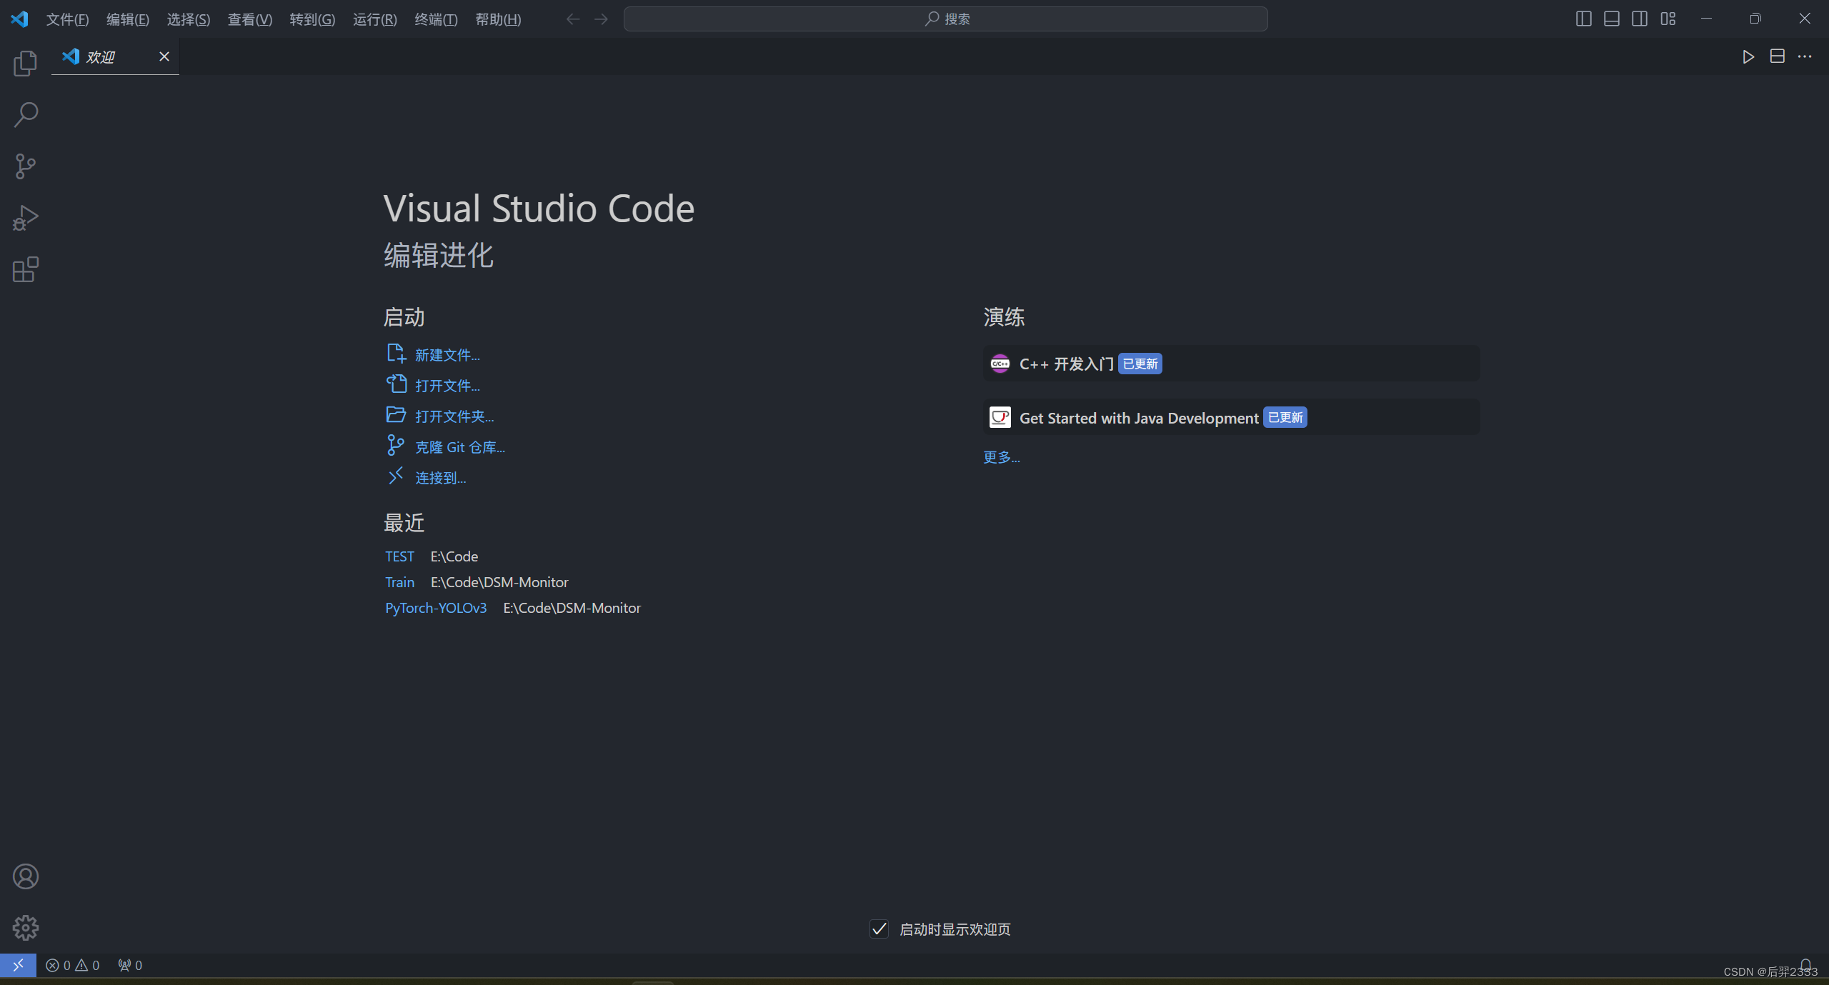This screenshot has width=1829, height=985.
Task: Toggle primary side bar layout icon
Action: pyautogui.click(x=1583, y=19)
